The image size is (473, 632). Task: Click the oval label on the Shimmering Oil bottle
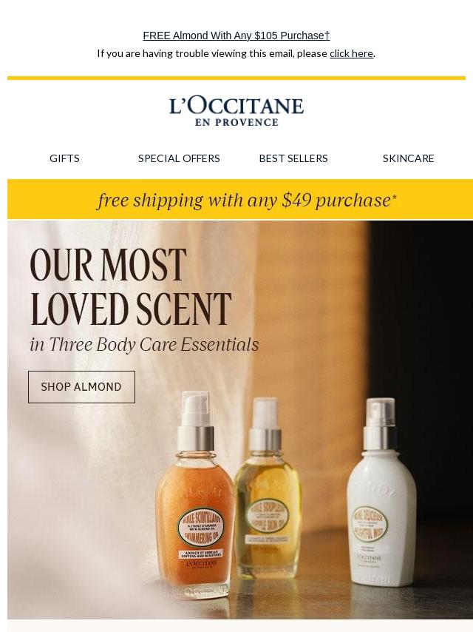(x=200, y=526)
